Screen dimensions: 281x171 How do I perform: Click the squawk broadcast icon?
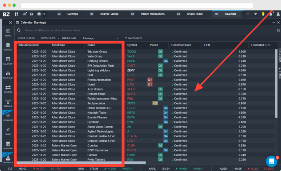[x=24, y=14]
